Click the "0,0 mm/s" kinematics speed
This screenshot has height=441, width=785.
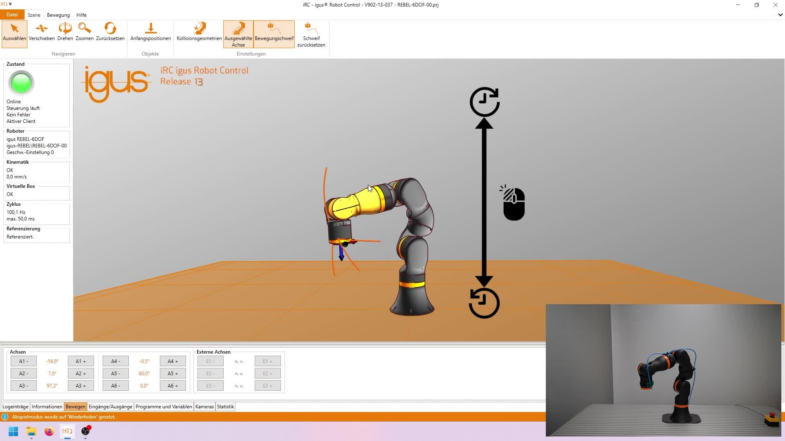click(17, 177)
